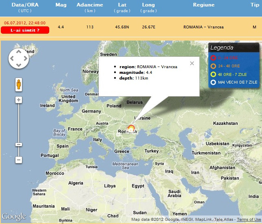Select the ROMANIA - Vrancea table row cell
This screenshot has width=262, height=224.
[x=203, y=27]
